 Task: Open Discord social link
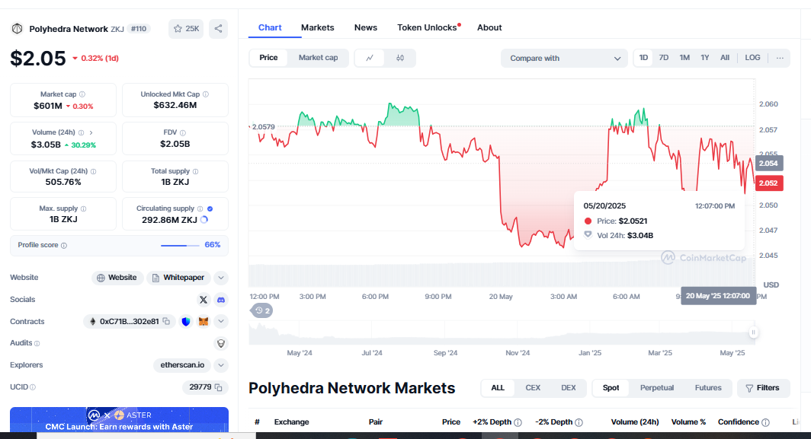click(221, 300)
